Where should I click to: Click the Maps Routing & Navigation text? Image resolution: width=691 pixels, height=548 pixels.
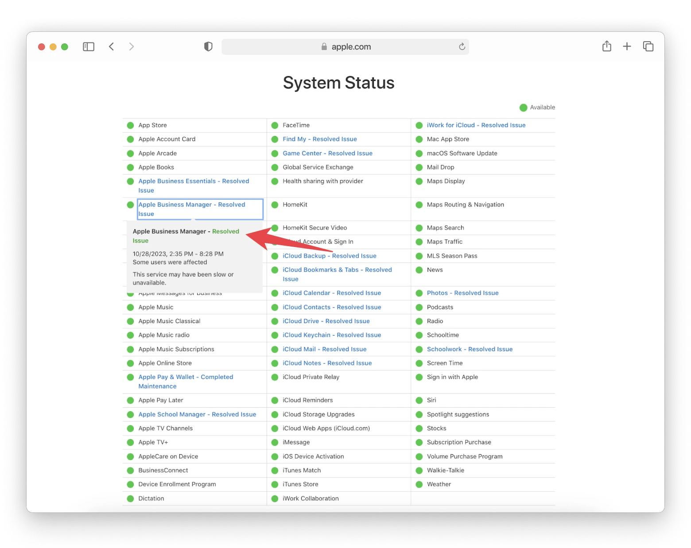(x=466, y=205)
